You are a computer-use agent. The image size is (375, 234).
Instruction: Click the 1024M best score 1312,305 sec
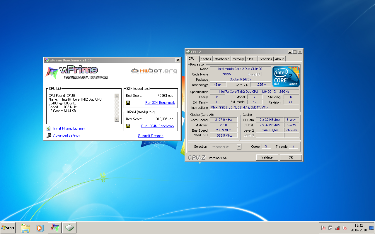[x=164, y=119]
